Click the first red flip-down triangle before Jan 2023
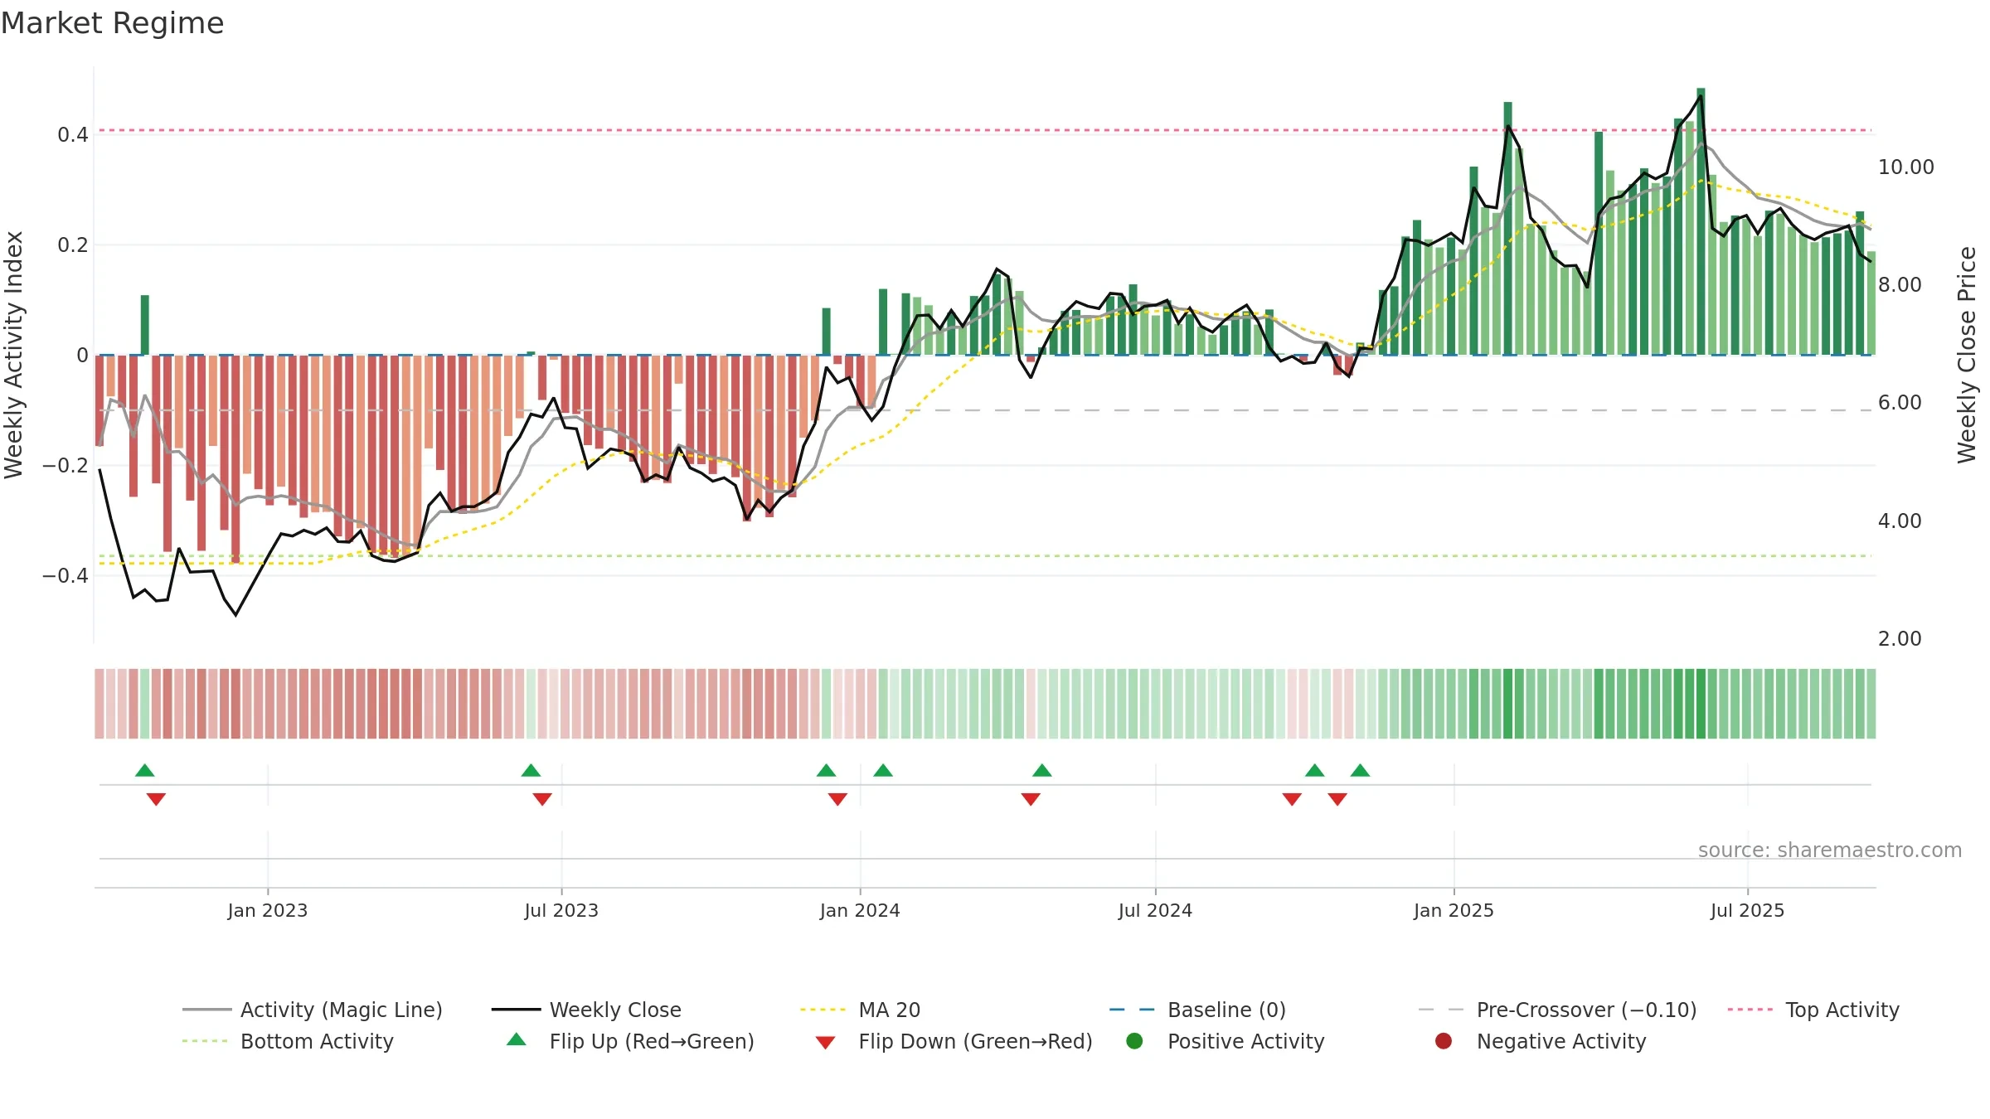The image size is (1990, 1119). (x=156, y=799)
